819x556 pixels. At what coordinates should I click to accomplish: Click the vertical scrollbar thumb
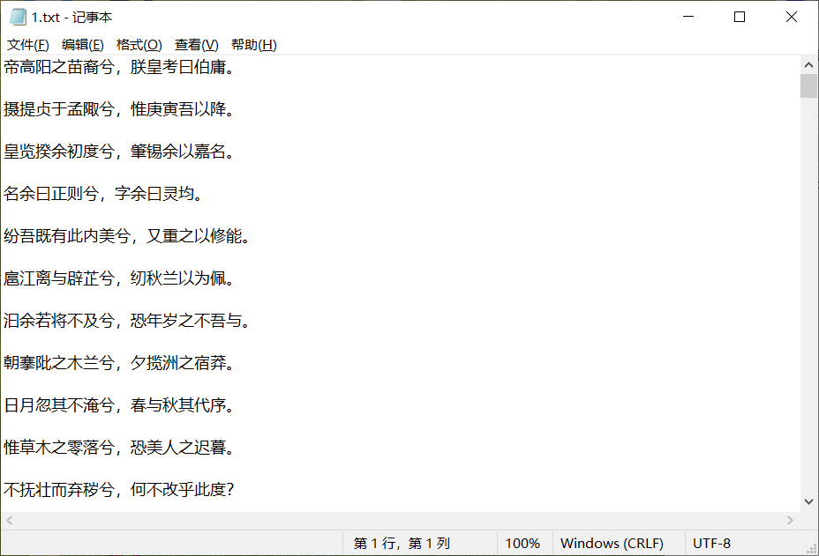pyautogui.click(x=808, y=84)
